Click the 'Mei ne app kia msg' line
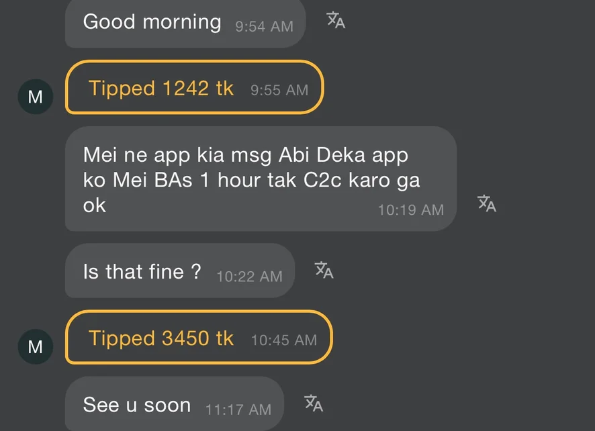595x431 pixels. tap(245, 155)
